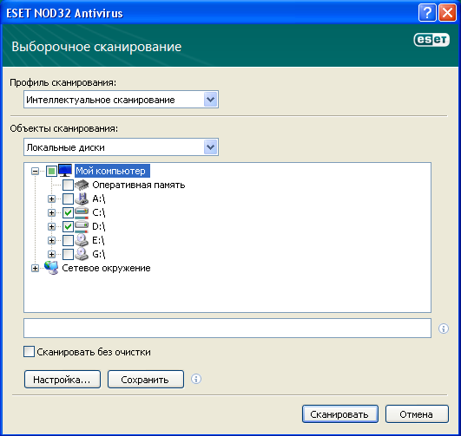Expand the C:\ drive node
This screenshot has height=436, width=461.
point(51,212)
